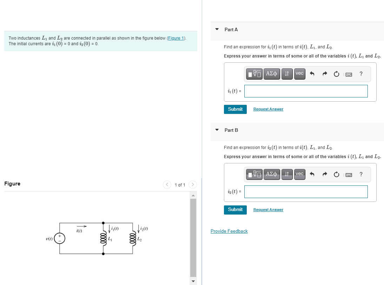This screenshot has height=285, width=384.
Task: Click the subscript/superscript arrows icon in Part A
Action: 287,74
